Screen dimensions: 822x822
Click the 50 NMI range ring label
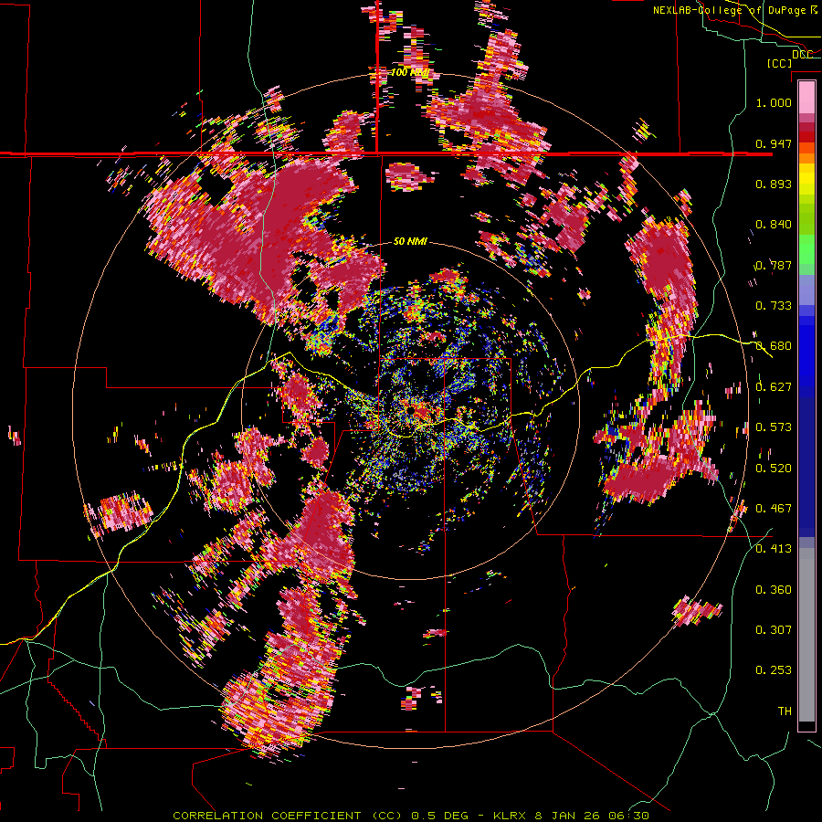[410, 241]
